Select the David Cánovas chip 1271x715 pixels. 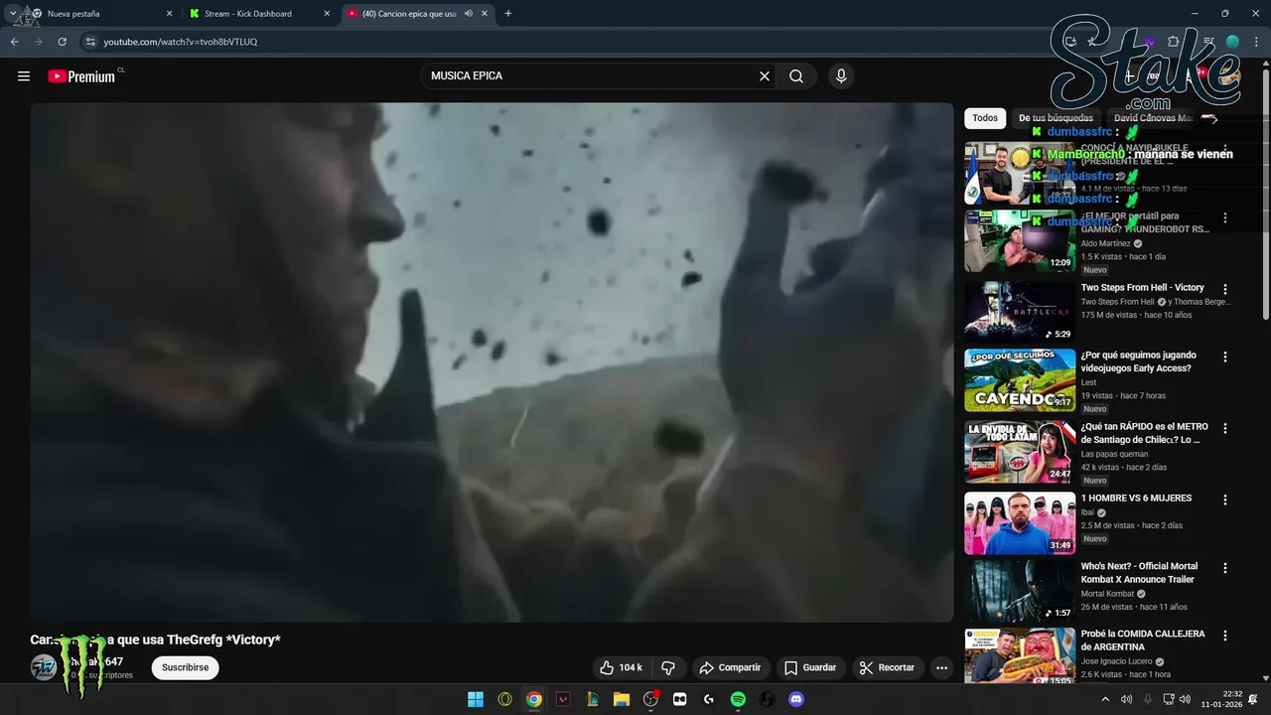click(1152, 118)
